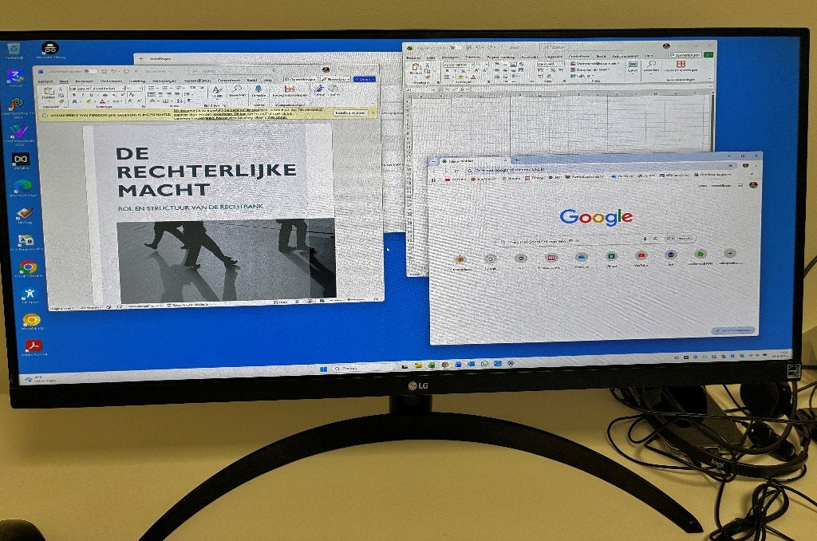Viewport: 817px width, 541px height.
Task: Click the Excel Name Box
Action: [422, 89]
